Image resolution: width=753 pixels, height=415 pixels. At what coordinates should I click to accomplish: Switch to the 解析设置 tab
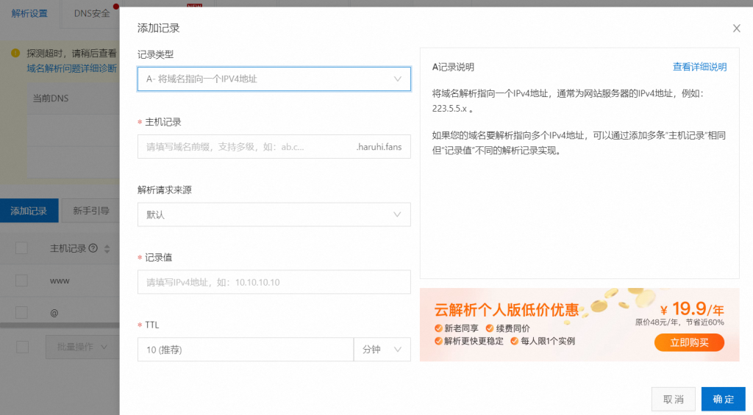pos(29,13)
